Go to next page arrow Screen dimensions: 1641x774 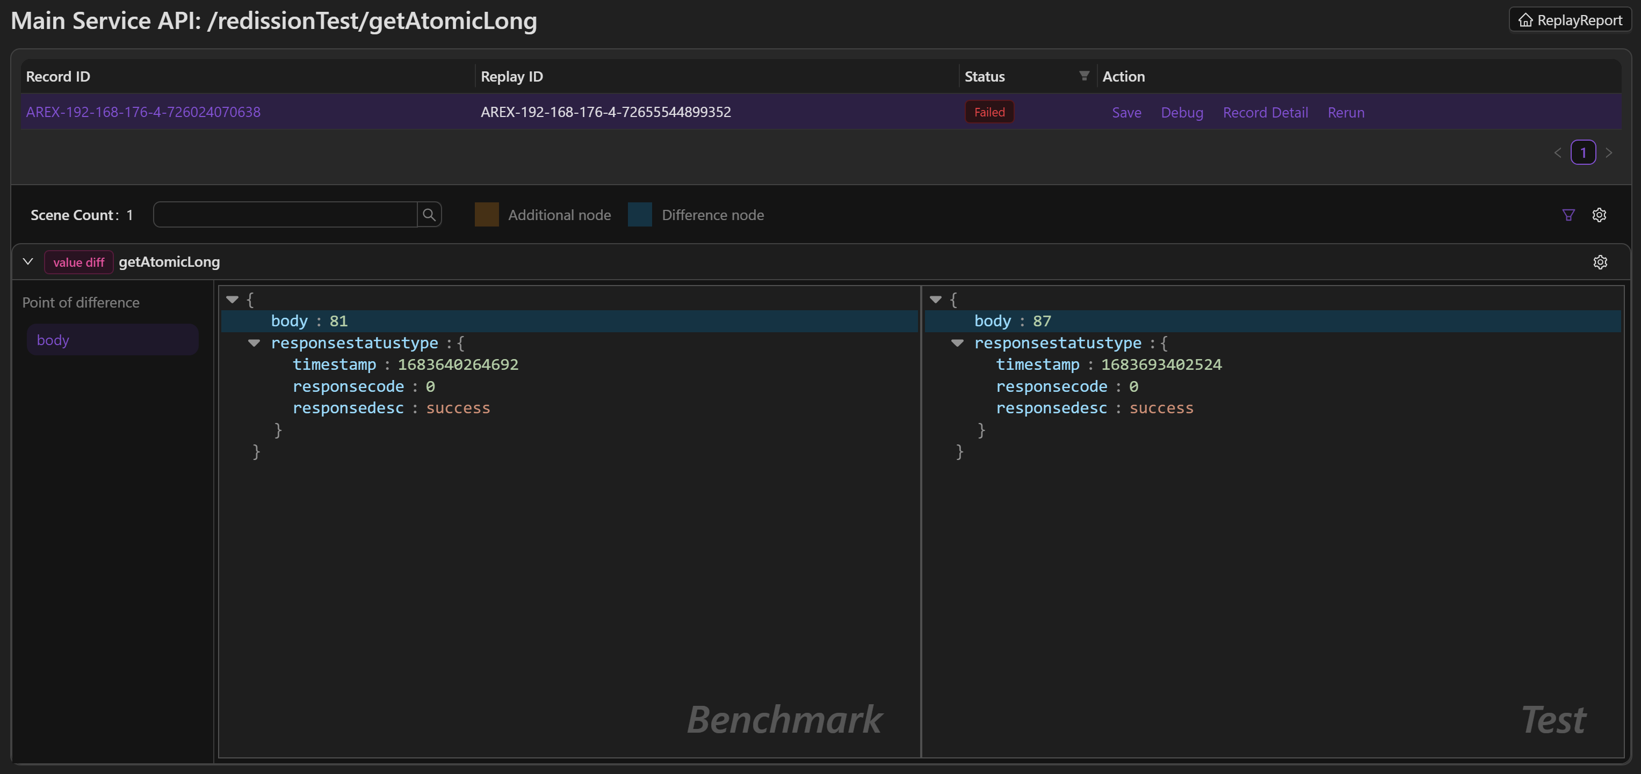coord(1609,153)
